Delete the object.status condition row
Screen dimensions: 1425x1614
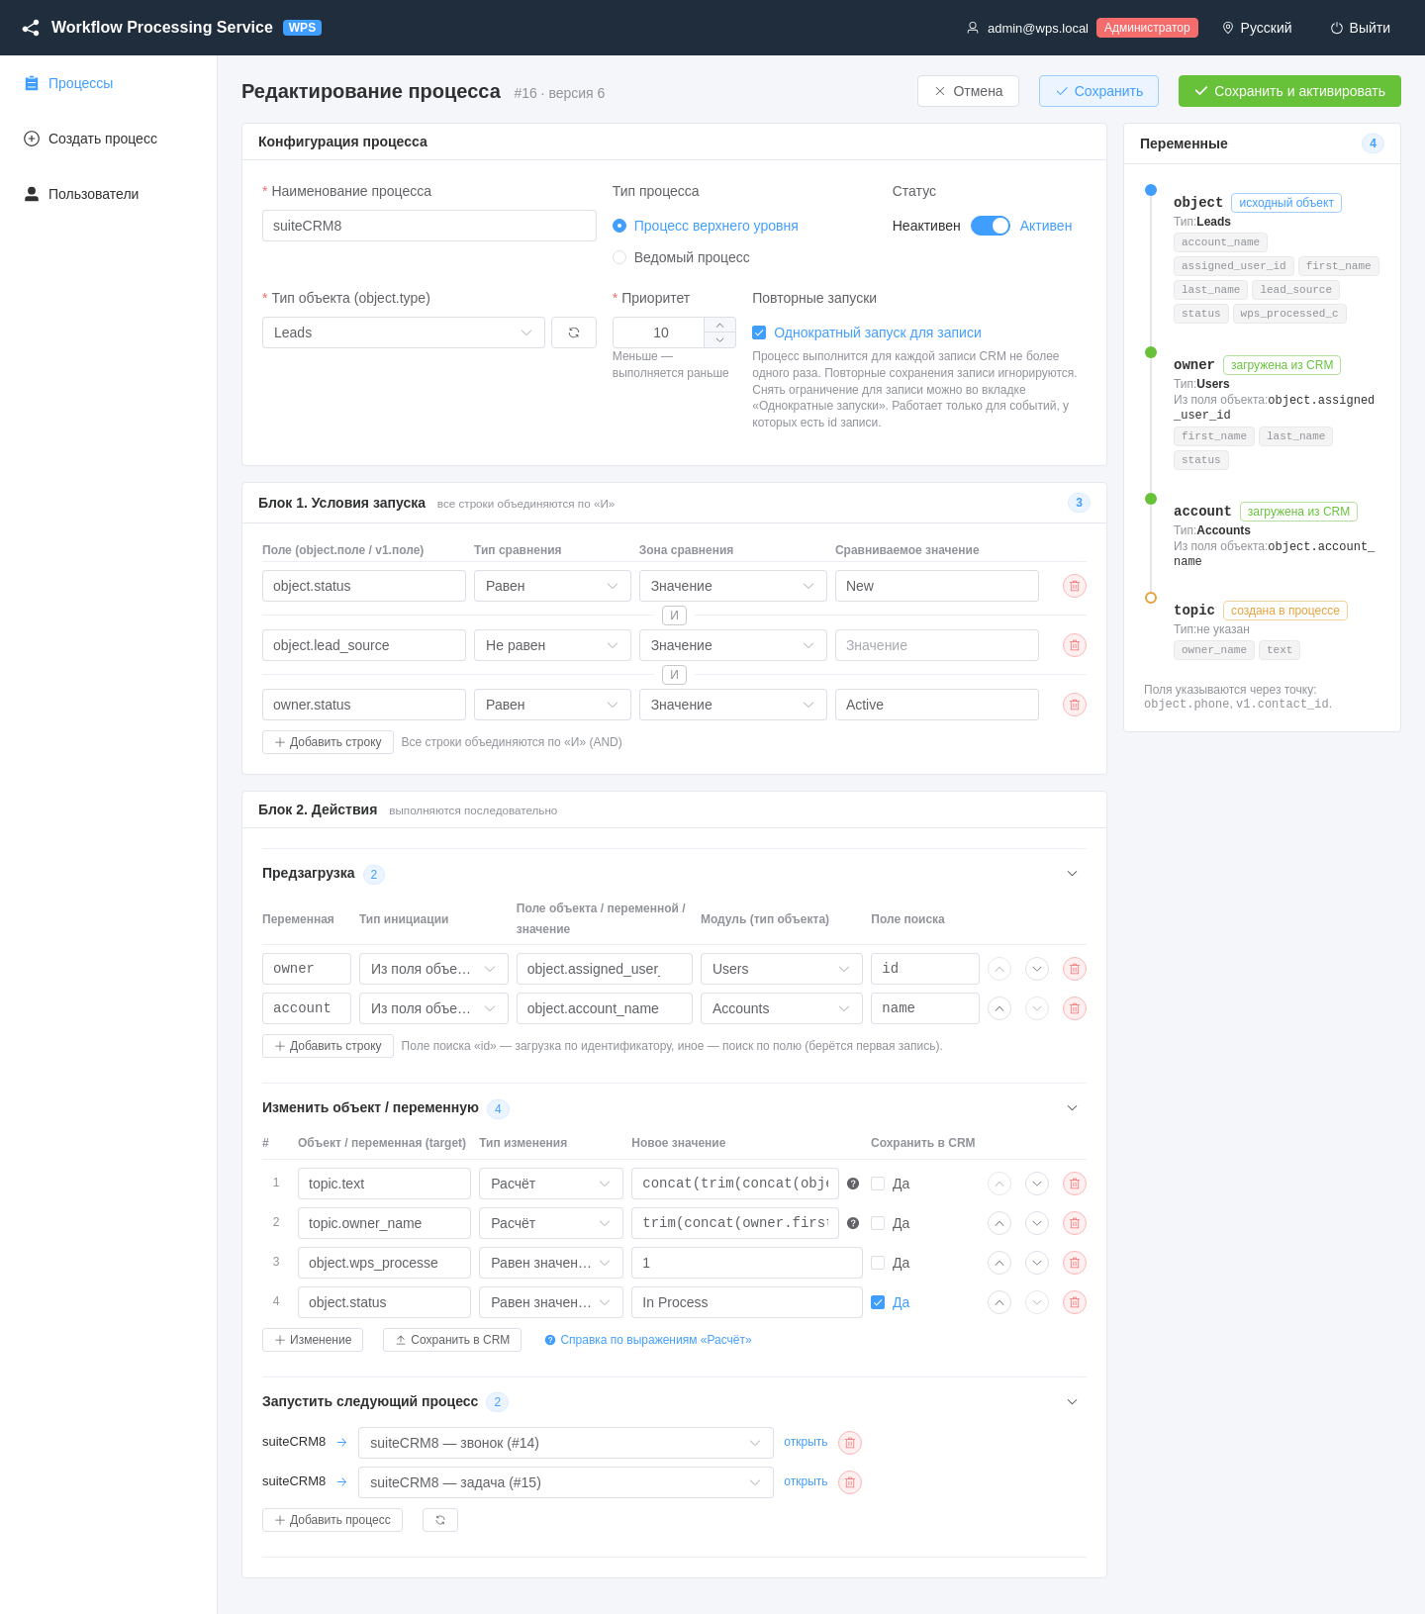(1074, 586)
